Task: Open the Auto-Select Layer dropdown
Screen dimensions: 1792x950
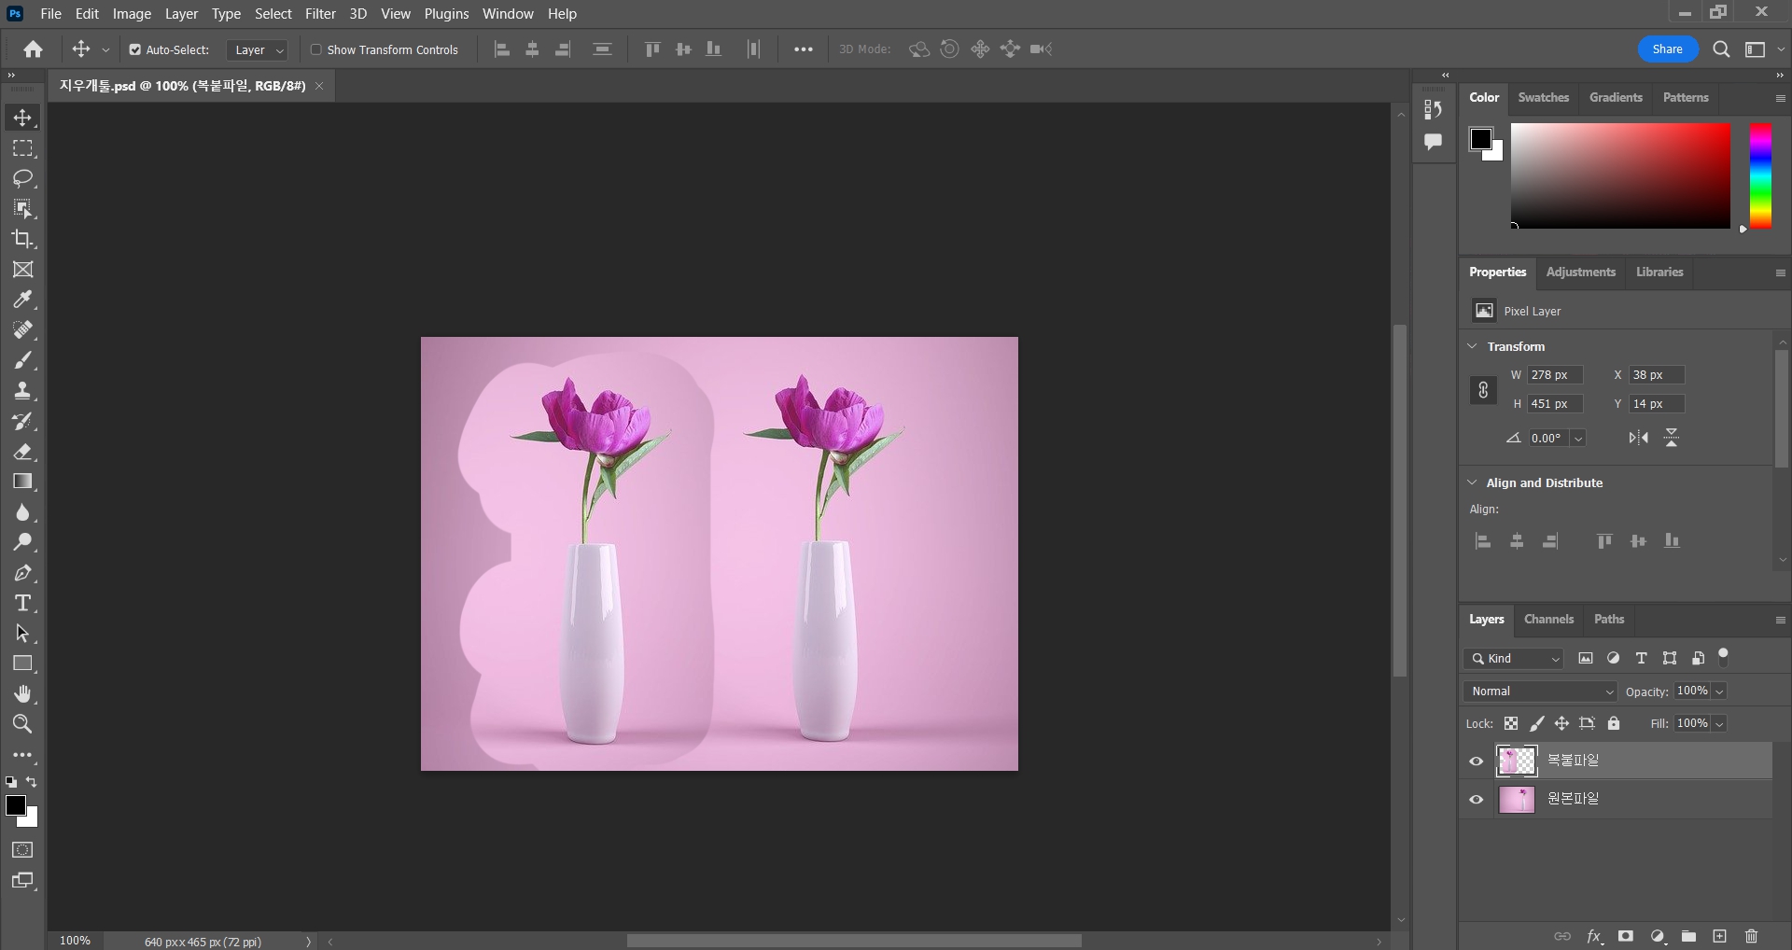Action: [x=258, y=49]
